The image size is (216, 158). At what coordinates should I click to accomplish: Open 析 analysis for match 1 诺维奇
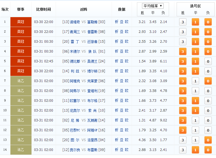coord(116,22)
